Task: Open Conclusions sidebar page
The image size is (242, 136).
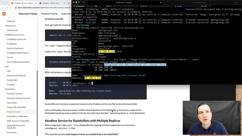Action: (x=12, y=133)
